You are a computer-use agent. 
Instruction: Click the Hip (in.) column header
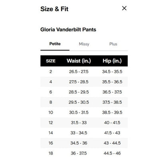click(x=112, y=61)
